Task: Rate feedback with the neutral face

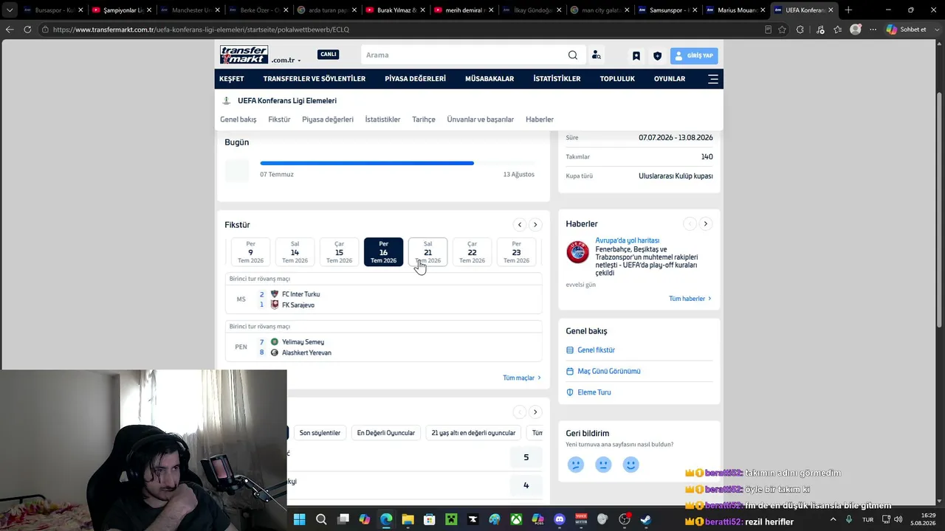Action: [x=603, y=465]
